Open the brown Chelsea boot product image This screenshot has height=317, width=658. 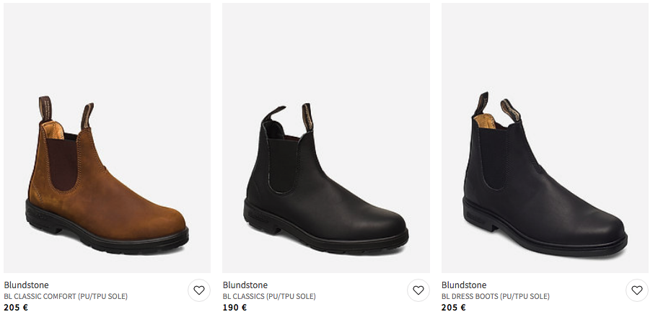108,138
